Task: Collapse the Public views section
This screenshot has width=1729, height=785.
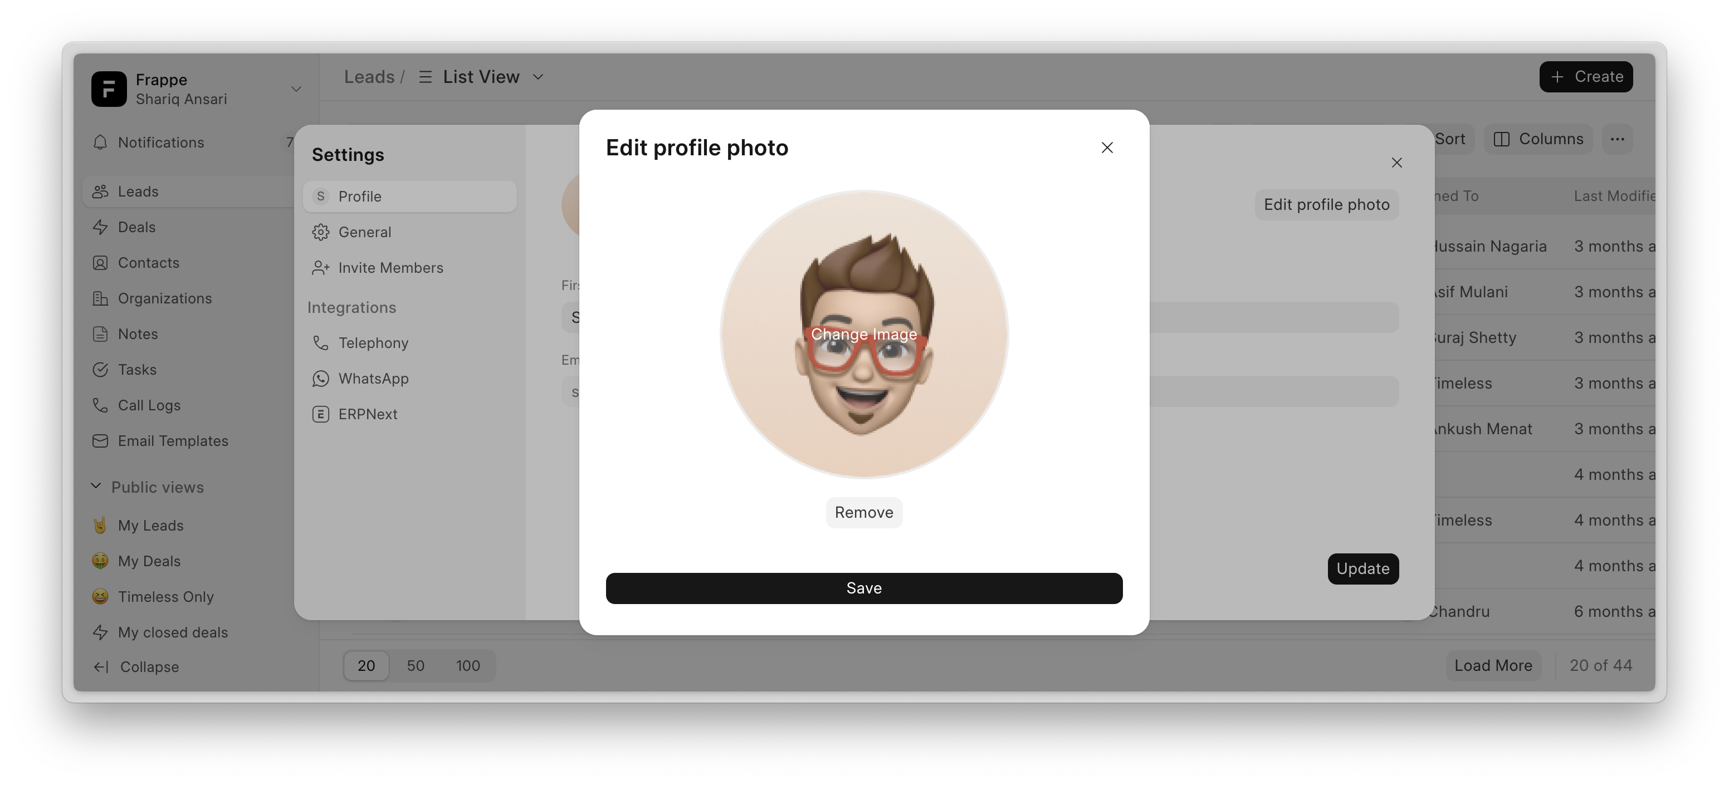Action: (96, 487)
